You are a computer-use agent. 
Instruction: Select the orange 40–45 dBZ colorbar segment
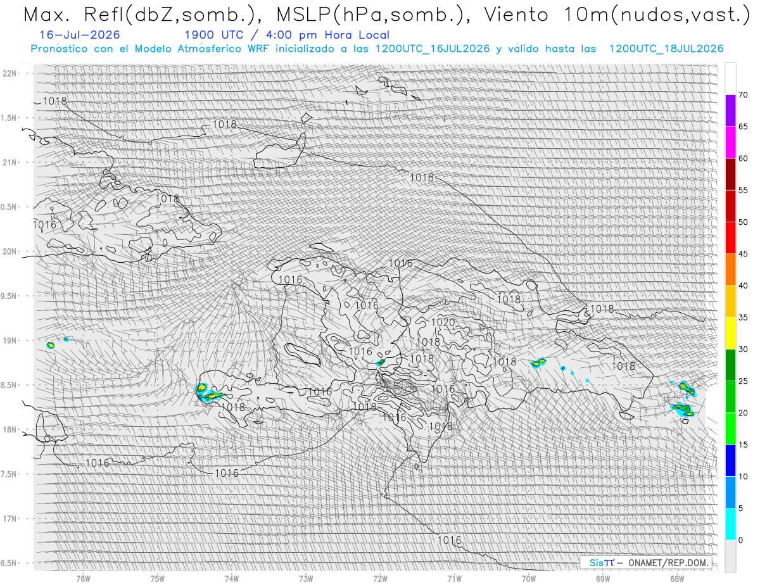point(730,270)
